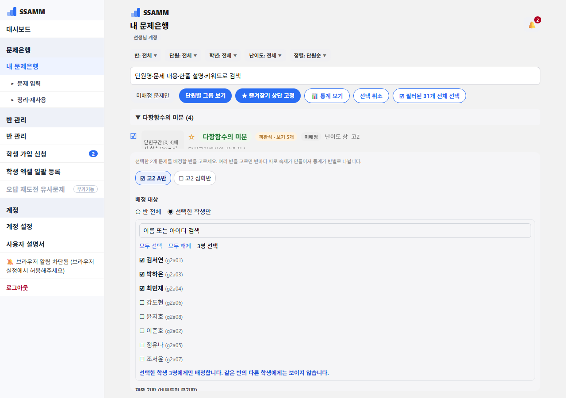
Task: Click the SSAMM logo in sidebar
Action: pos(26,11)
